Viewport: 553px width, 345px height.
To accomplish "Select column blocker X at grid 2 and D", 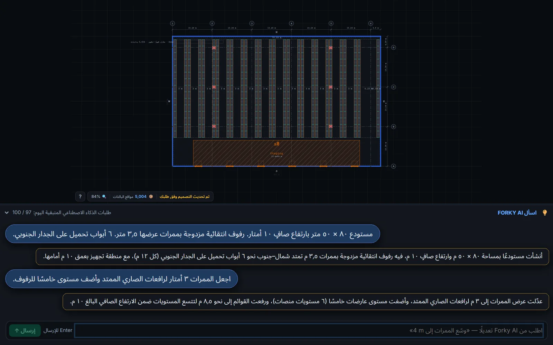I will click(x=214, y=48).
